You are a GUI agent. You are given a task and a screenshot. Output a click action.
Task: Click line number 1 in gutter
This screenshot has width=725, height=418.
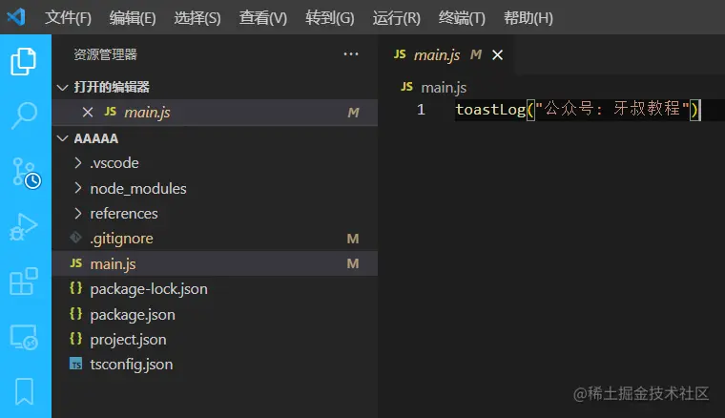[x=421, y=110]
